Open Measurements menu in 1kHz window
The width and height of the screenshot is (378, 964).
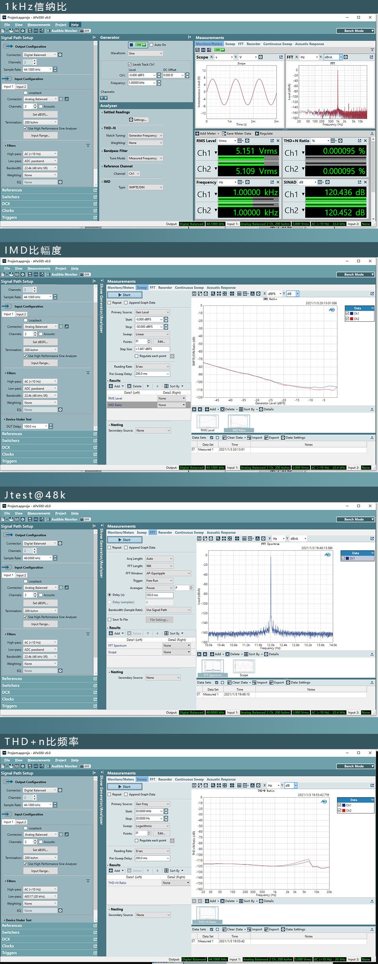click(39, 25)
